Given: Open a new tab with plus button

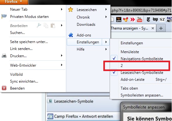Looking at the screenshot, I should 161,29.
